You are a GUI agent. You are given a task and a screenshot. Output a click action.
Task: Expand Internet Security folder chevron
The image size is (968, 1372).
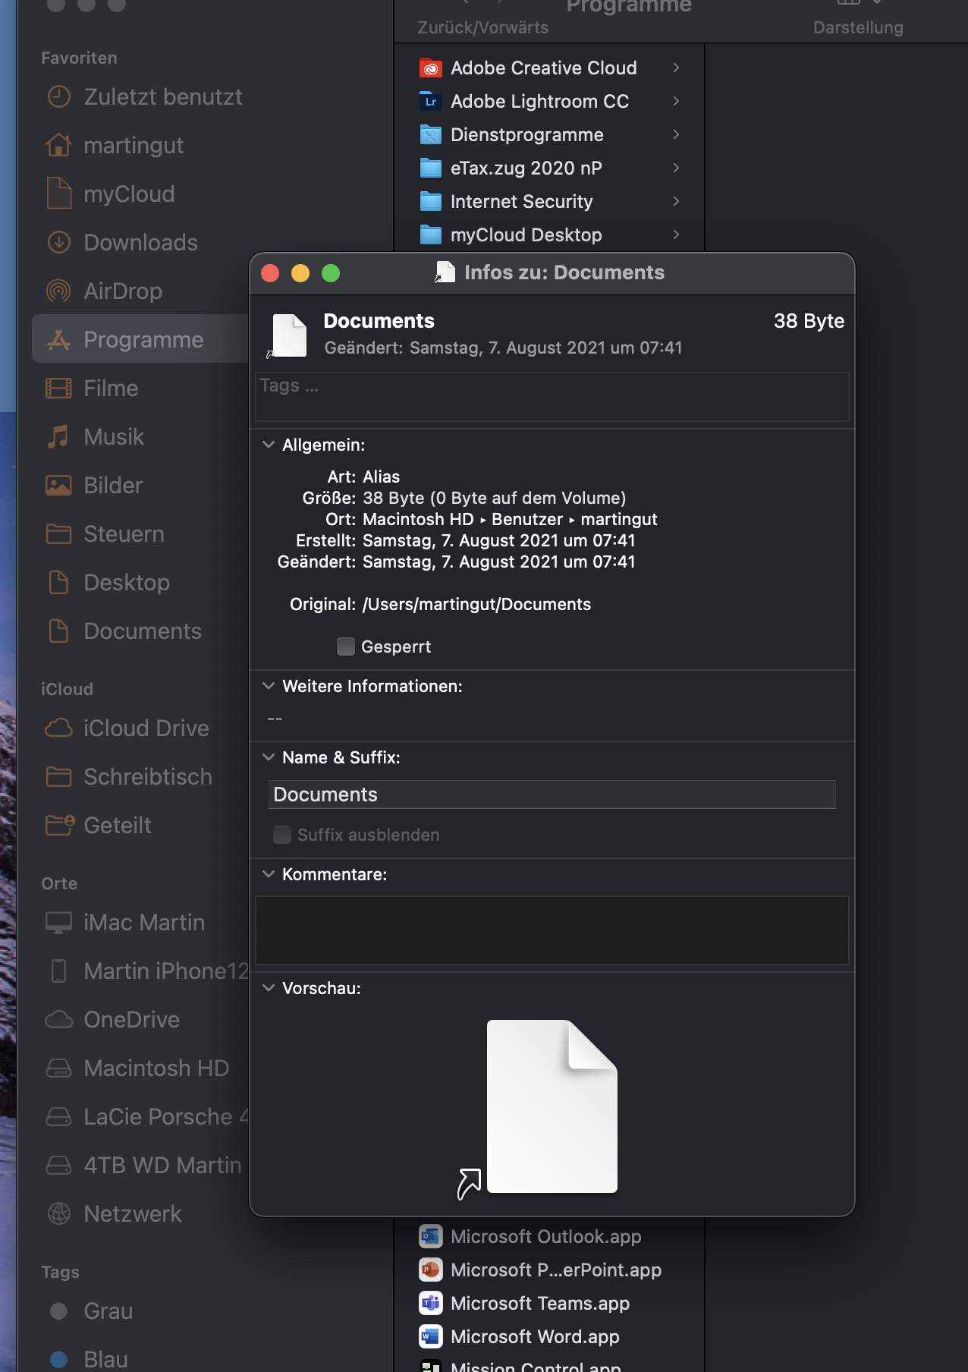pos(676,201)
